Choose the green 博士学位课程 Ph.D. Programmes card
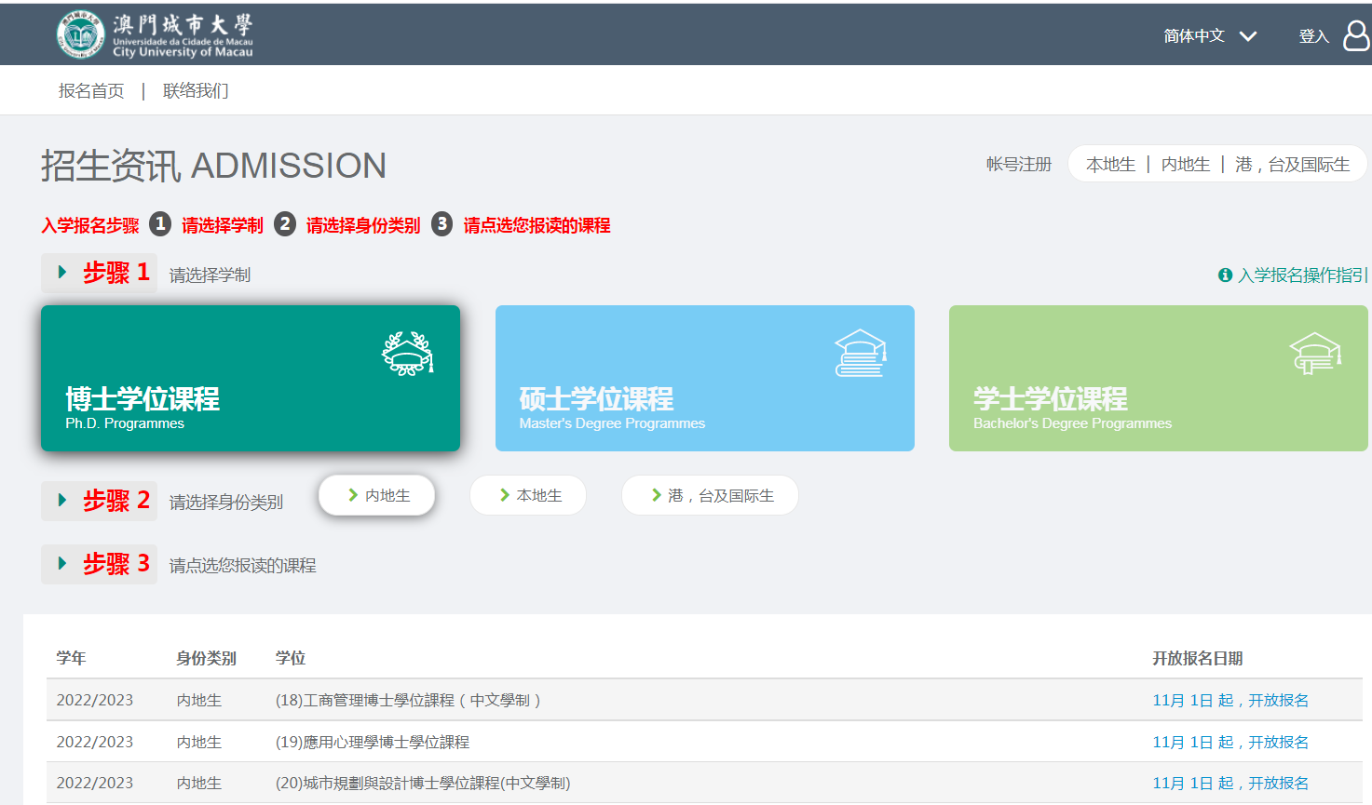The height and width of the screenshot is (805, 1372). pos(251,378)
